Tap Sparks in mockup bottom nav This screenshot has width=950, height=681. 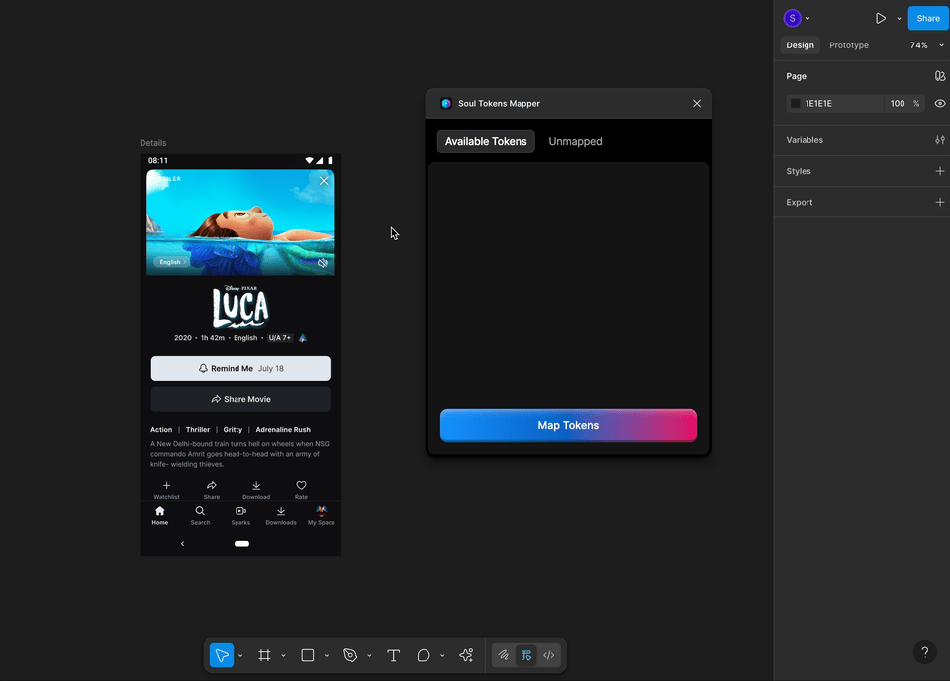click(240, 515)
